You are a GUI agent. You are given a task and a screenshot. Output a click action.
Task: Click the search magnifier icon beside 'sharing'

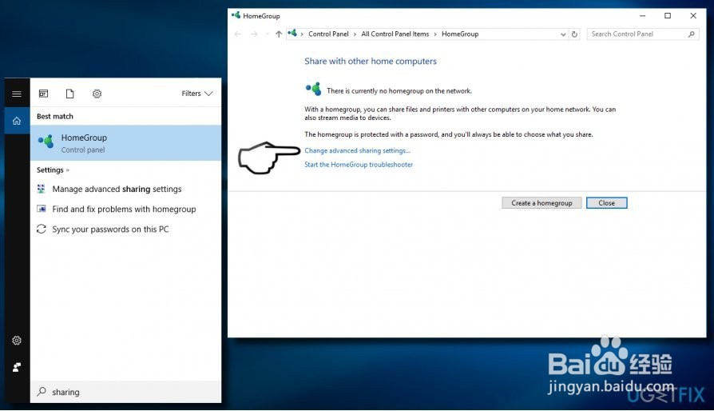click(42, 391)
